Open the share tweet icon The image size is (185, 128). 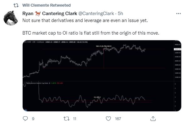pos(153,119)
